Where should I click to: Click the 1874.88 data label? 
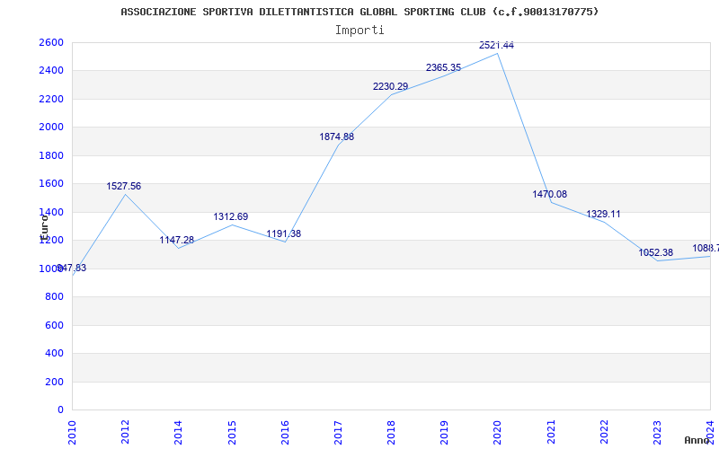coord(336,136)
